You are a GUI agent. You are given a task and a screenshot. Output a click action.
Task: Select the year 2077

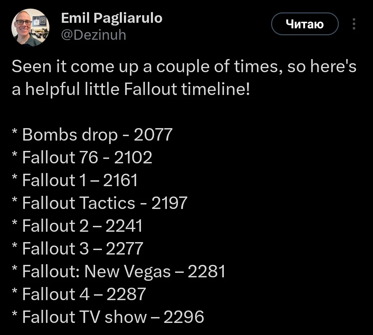(x=153, y=135)
